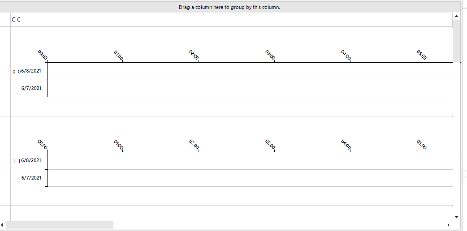Click the horizontal scrollbar left arrow
The image size is (467, 231).
click(3, 224)
